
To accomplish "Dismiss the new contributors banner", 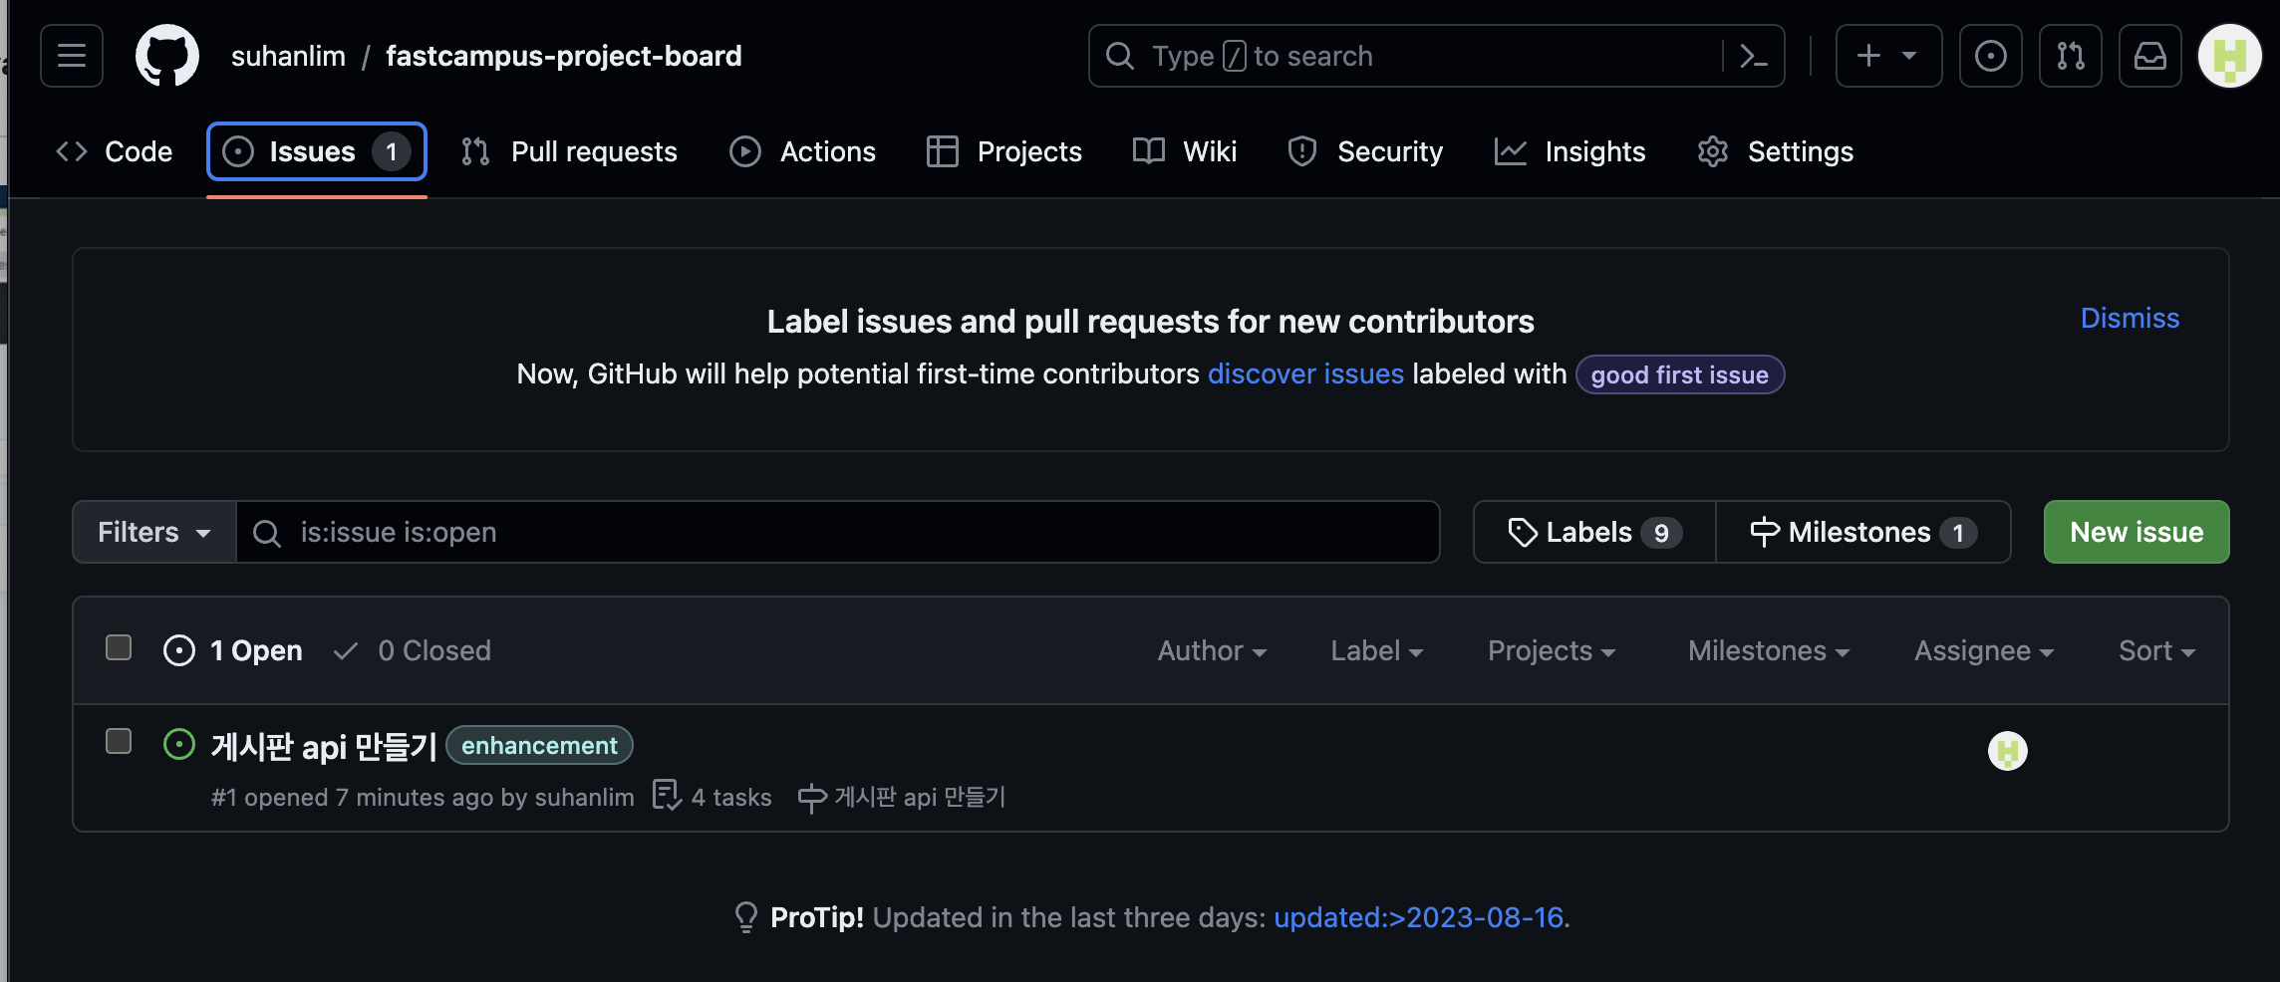I will 2130,318.
